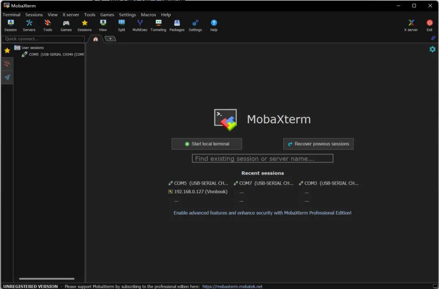Click Start local terminal button
The image size is (439, 289).
coord(206,144)
